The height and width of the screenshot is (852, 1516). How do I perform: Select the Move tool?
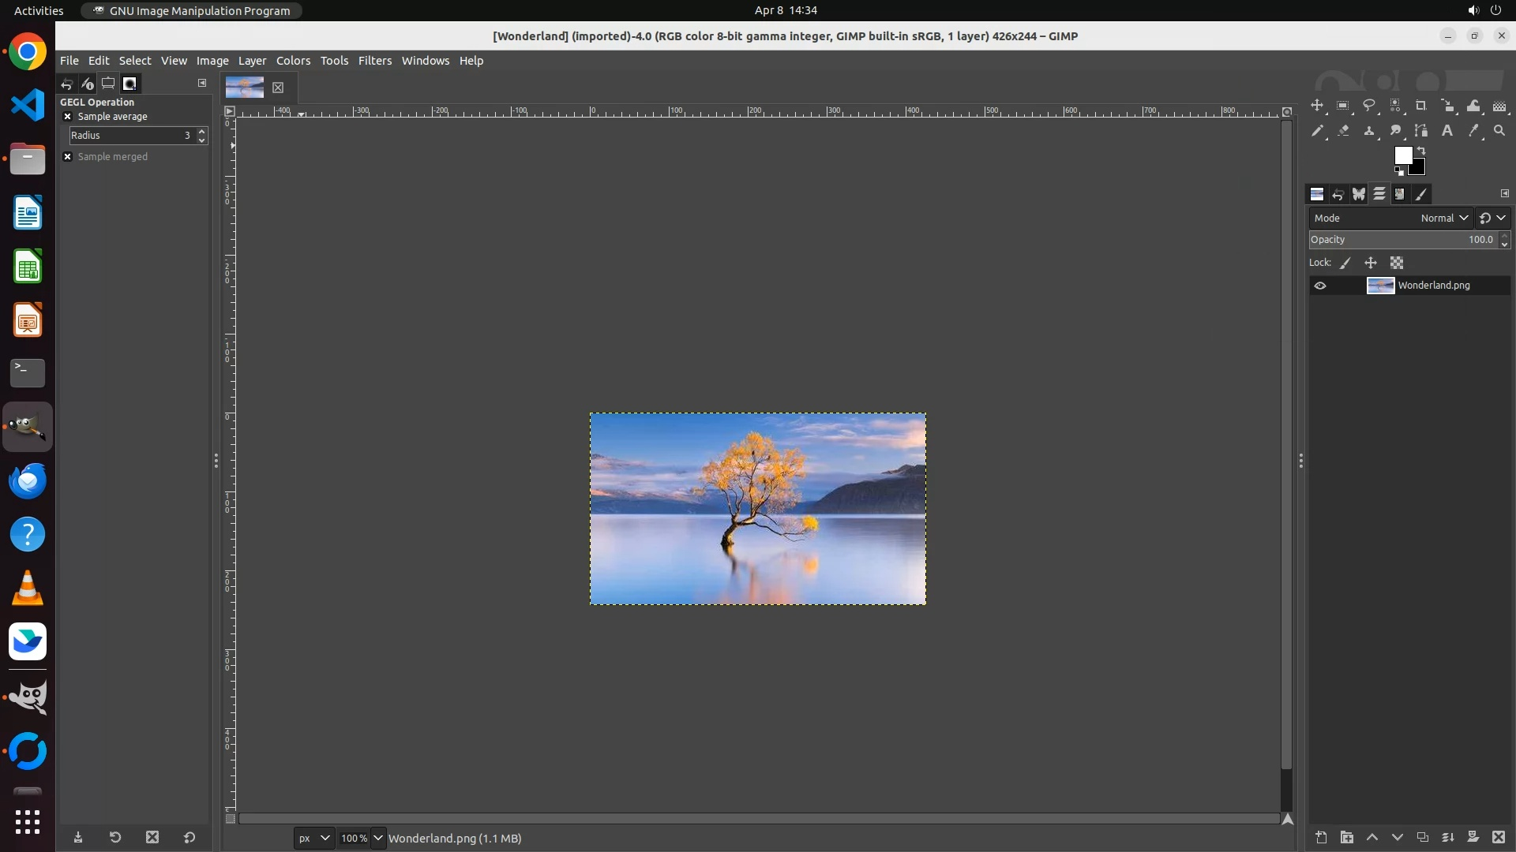(1317, 106)
